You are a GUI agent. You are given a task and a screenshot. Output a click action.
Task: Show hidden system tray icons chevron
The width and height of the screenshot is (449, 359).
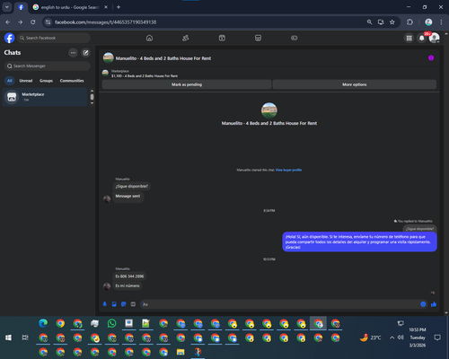pos(392,337)
